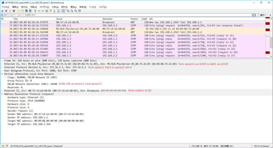Viewport: 273px width, 148px height.
Task: Open the display filter history dropdown
Action: (x=258, y=15)
